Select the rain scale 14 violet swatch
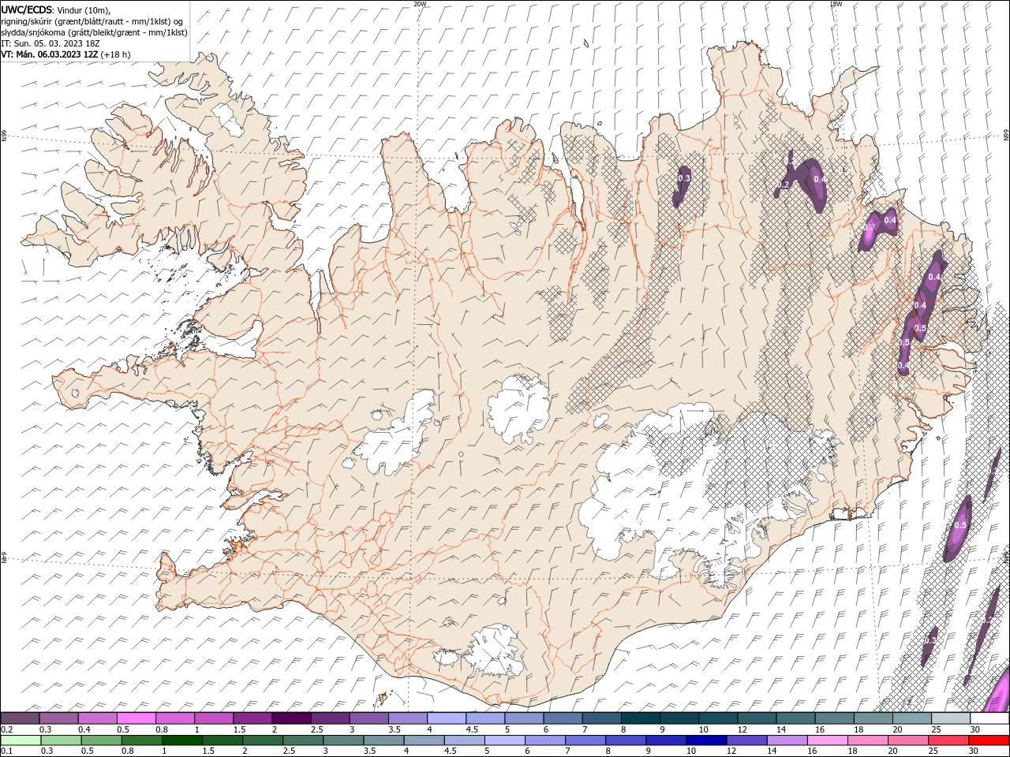The image size is (1010, 757). click(x=787, y=740)
